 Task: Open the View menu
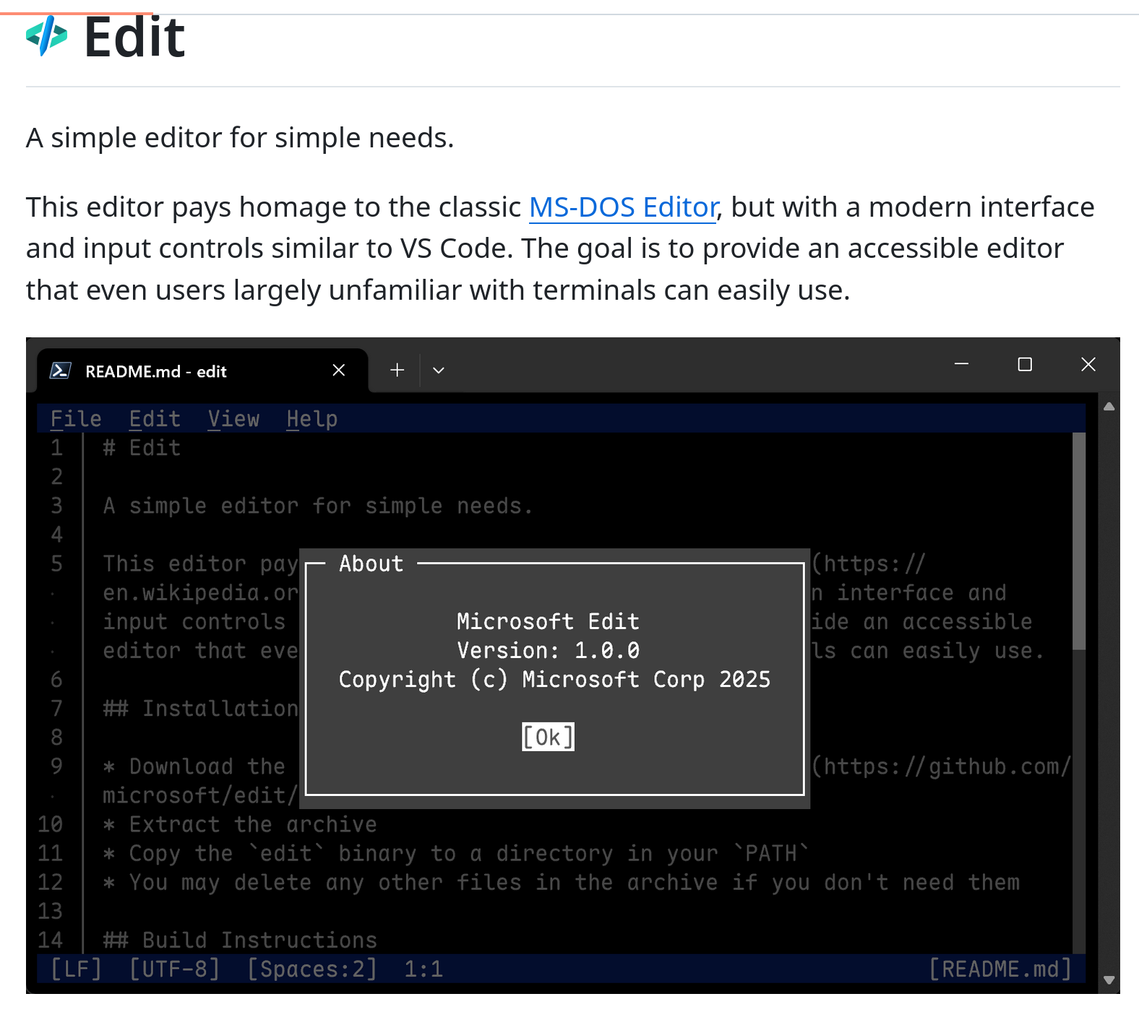(233, 419)
